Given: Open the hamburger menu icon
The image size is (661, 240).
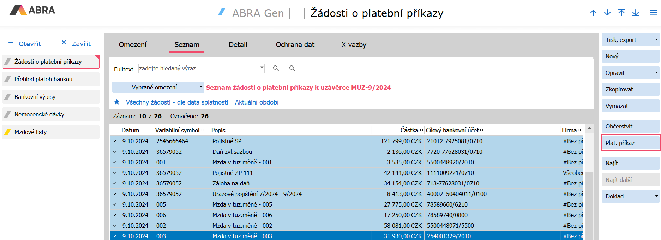Looking at the screenshot, I should point(653,13).
